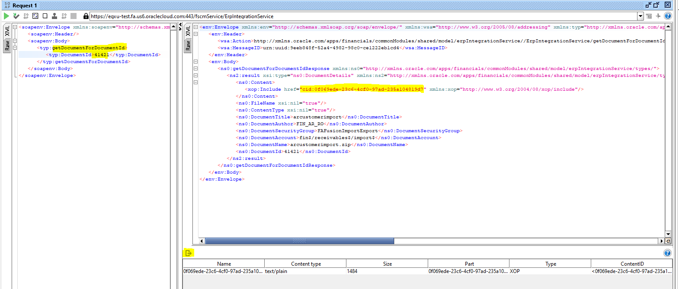Click the FIN_AR_RO DocumentAuthor line
Screen dimensions: 679x289
(x=311, y=124)
